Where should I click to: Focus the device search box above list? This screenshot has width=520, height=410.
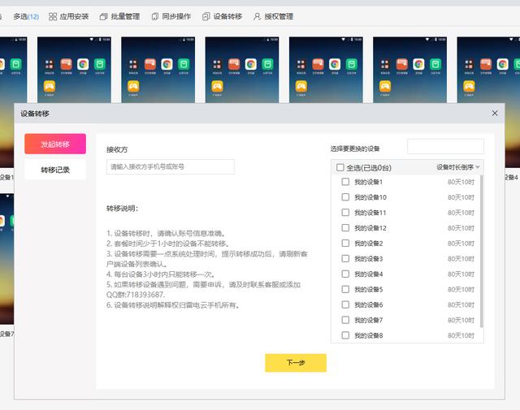click(445, 146)
